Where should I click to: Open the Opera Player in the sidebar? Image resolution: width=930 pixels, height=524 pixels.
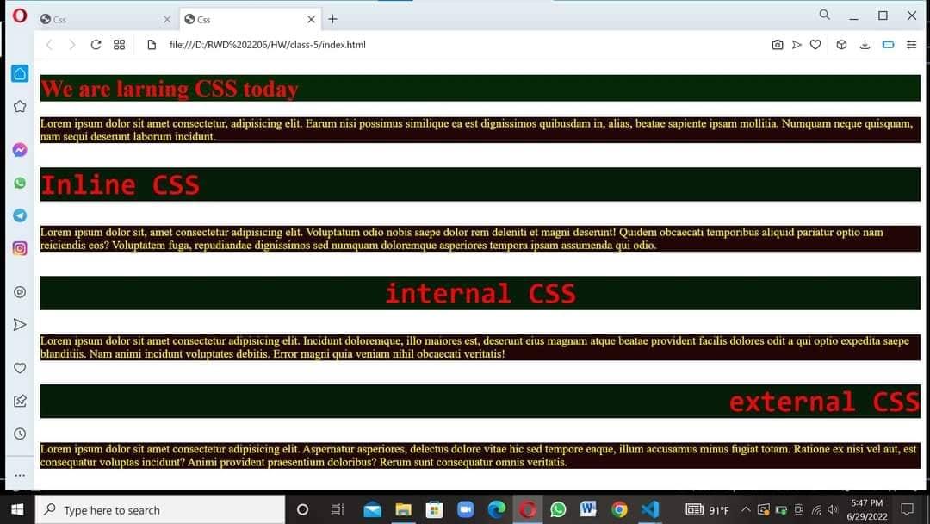[19, 292]
